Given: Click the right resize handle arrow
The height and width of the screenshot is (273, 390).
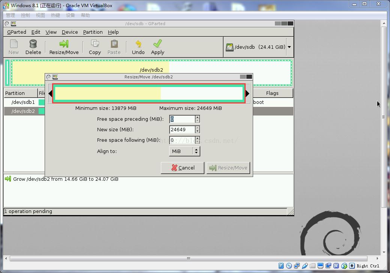Looking at the screenshot, I should tap(247, 93).
